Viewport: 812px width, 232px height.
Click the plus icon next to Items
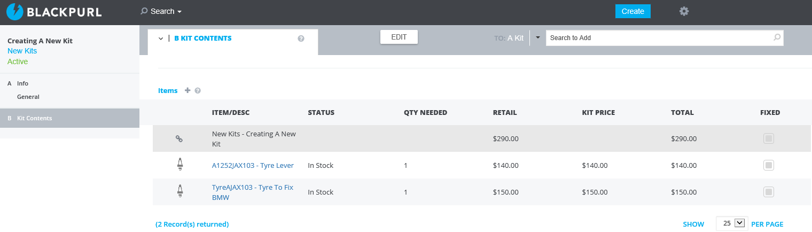click(188, 91)
